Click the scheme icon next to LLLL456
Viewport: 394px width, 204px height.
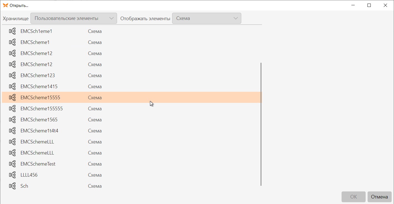(12, 175)
